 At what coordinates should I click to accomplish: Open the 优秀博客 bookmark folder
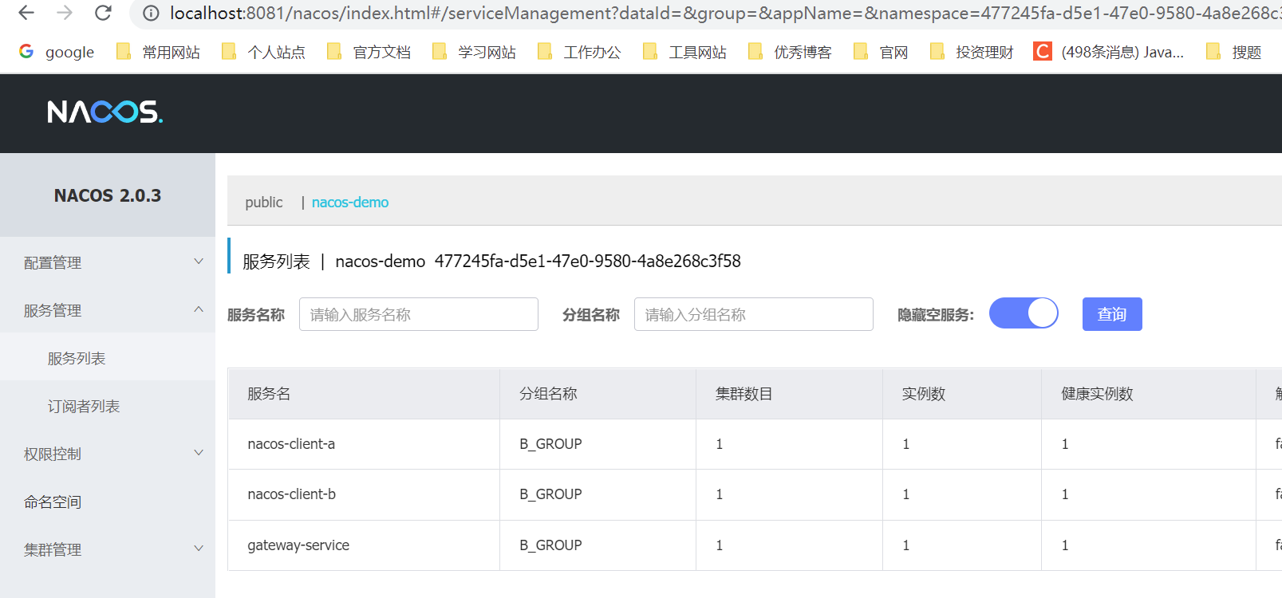tap(790, 52)
